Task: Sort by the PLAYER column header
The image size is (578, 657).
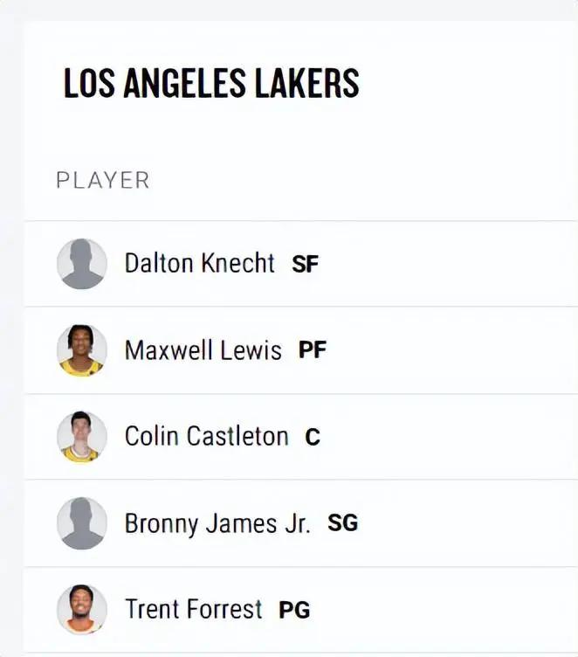Action: point(103,181)
